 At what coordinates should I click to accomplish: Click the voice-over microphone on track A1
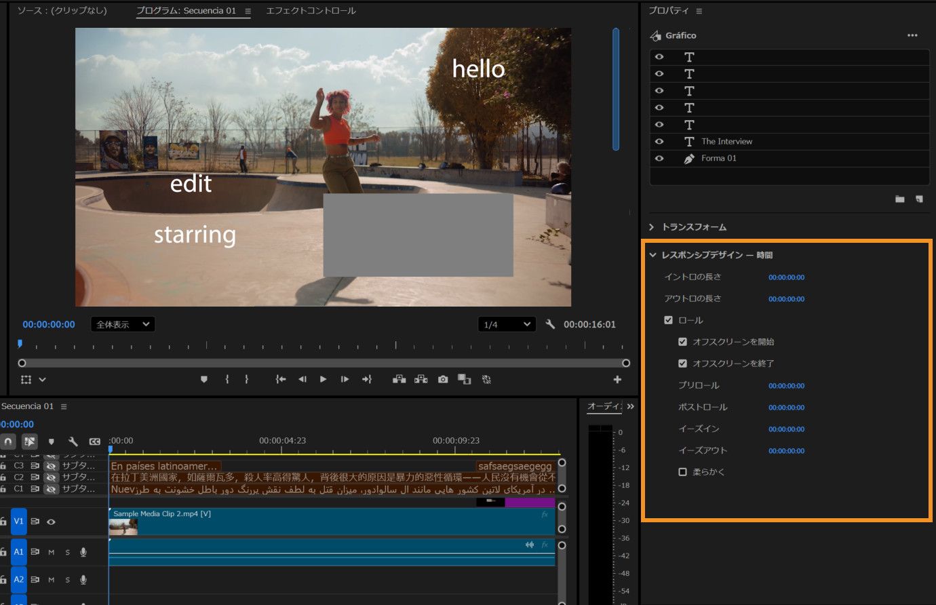pos(83,552)
